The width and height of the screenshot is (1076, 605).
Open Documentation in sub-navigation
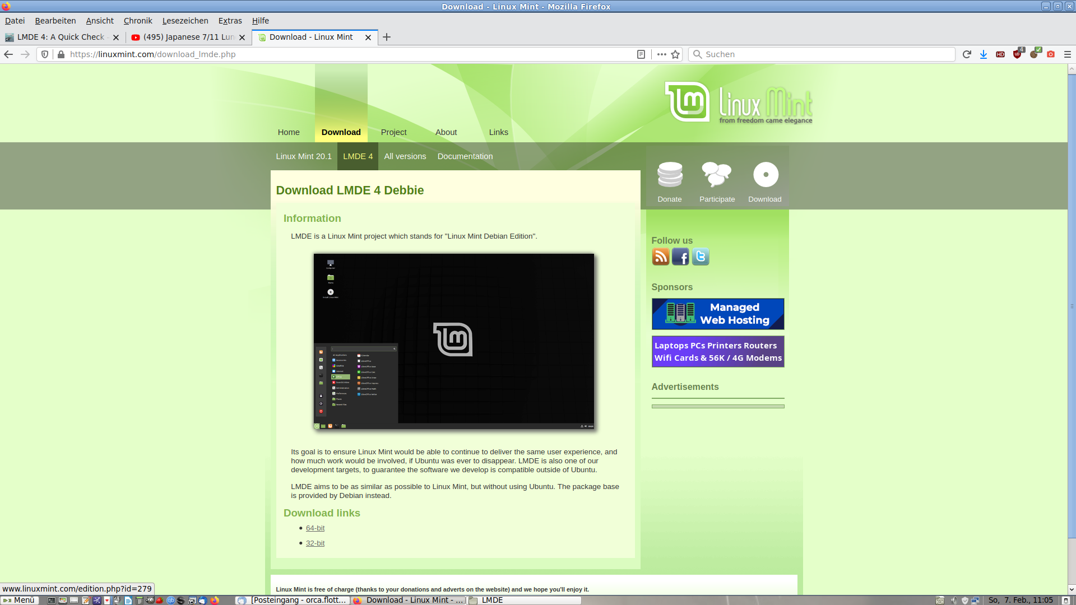point(465,156)
